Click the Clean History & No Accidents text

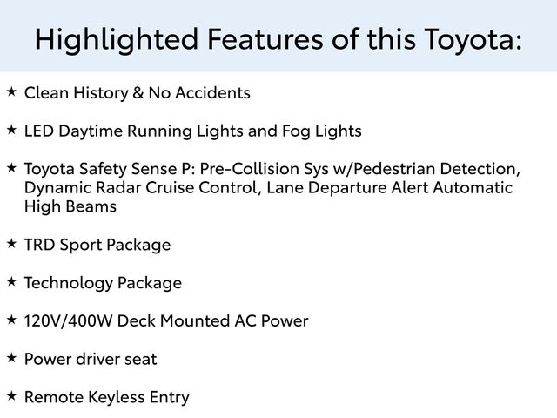point(138,92)
